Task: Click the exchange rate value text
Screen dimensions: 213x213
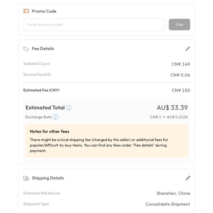Action: pos(169,117)
